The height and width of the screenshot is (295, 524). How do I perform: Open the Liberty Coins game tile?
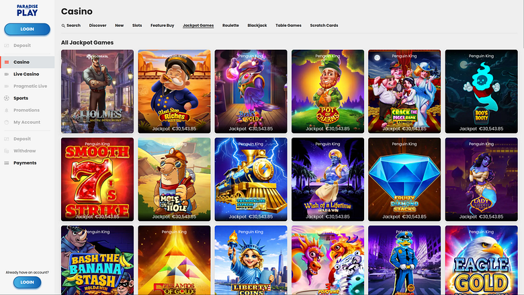coord(251,260)
